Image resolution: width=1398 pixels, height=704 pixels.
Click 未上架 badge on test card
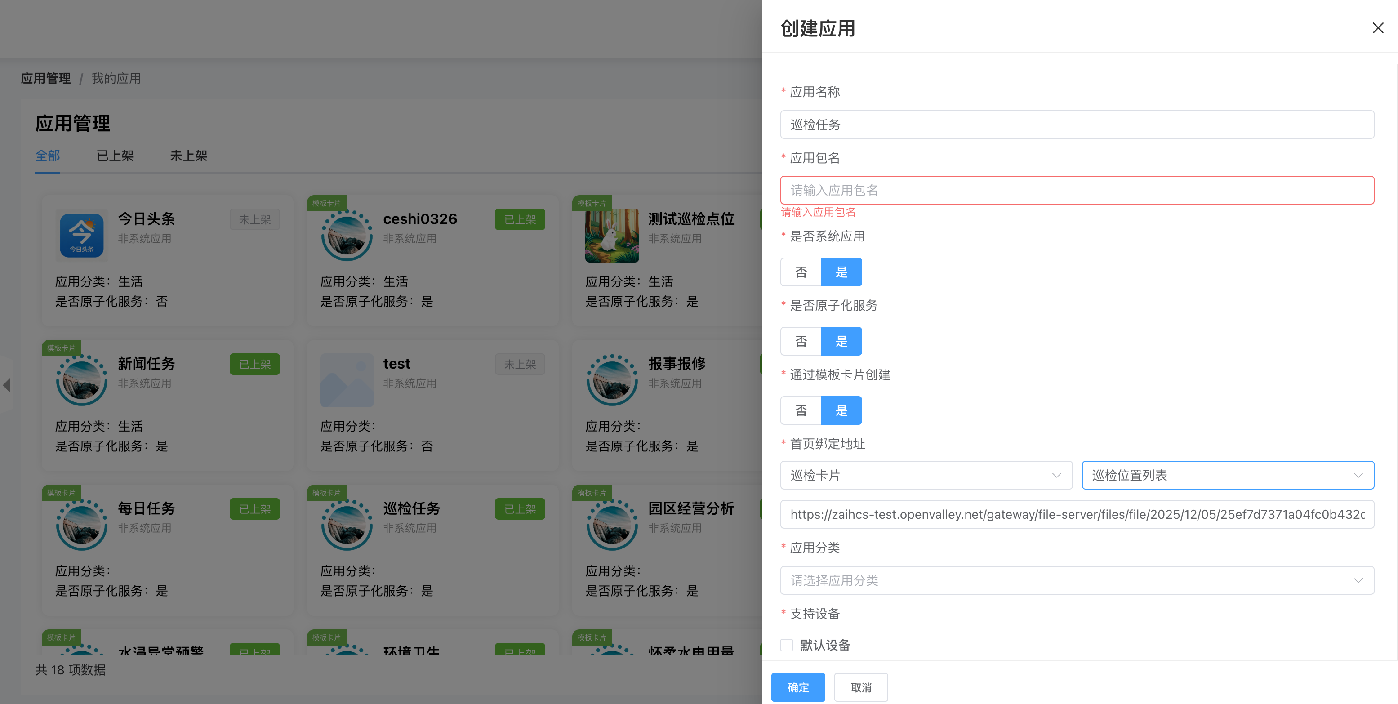pyautogui.click(x=520, y=364)
